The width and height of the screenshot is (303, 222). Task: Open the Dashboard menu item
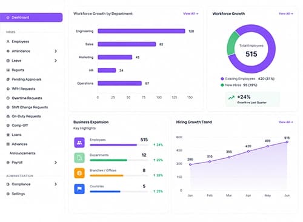[x=31, y=18]
